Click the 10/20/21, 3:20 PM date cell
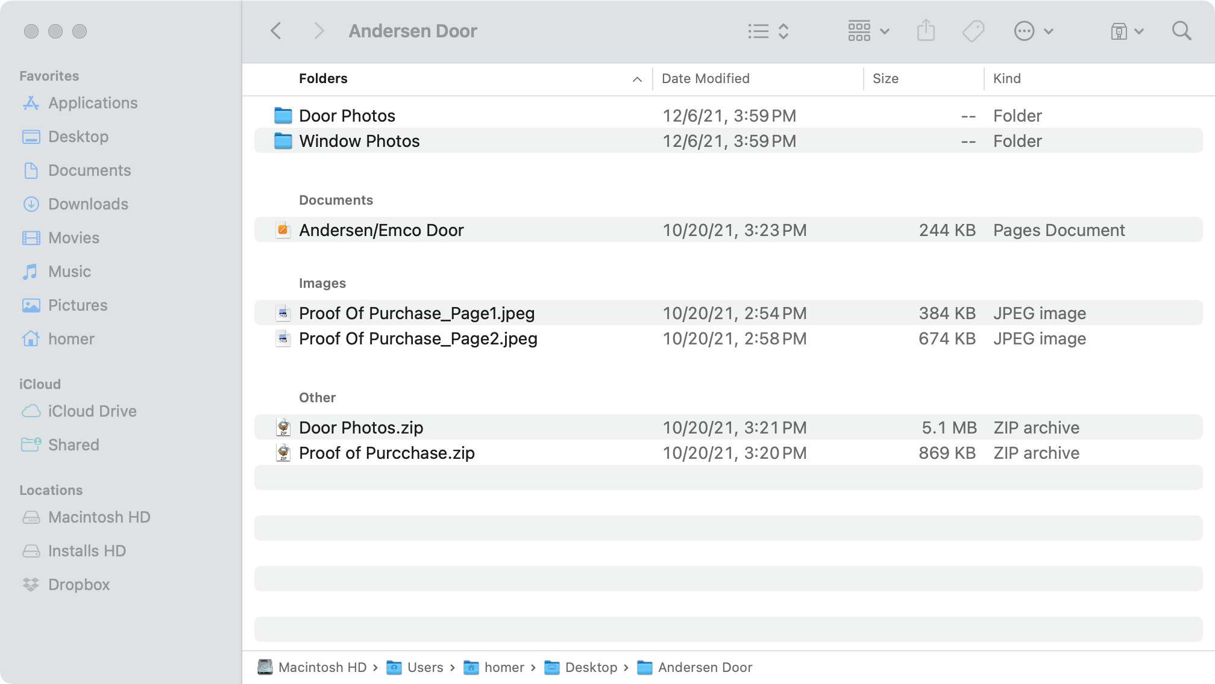This screenshot has width=1215, height=684. [x=735, y=453]
